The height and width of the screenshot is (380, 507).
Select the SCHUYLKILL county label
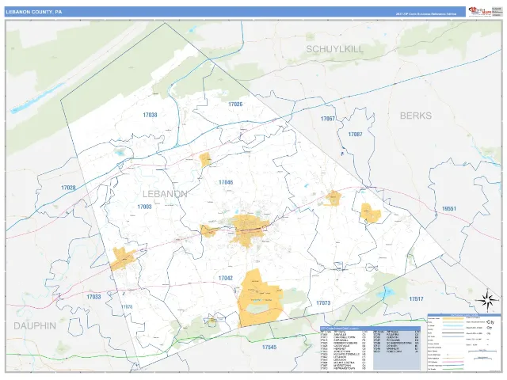(x=334, y=49)
